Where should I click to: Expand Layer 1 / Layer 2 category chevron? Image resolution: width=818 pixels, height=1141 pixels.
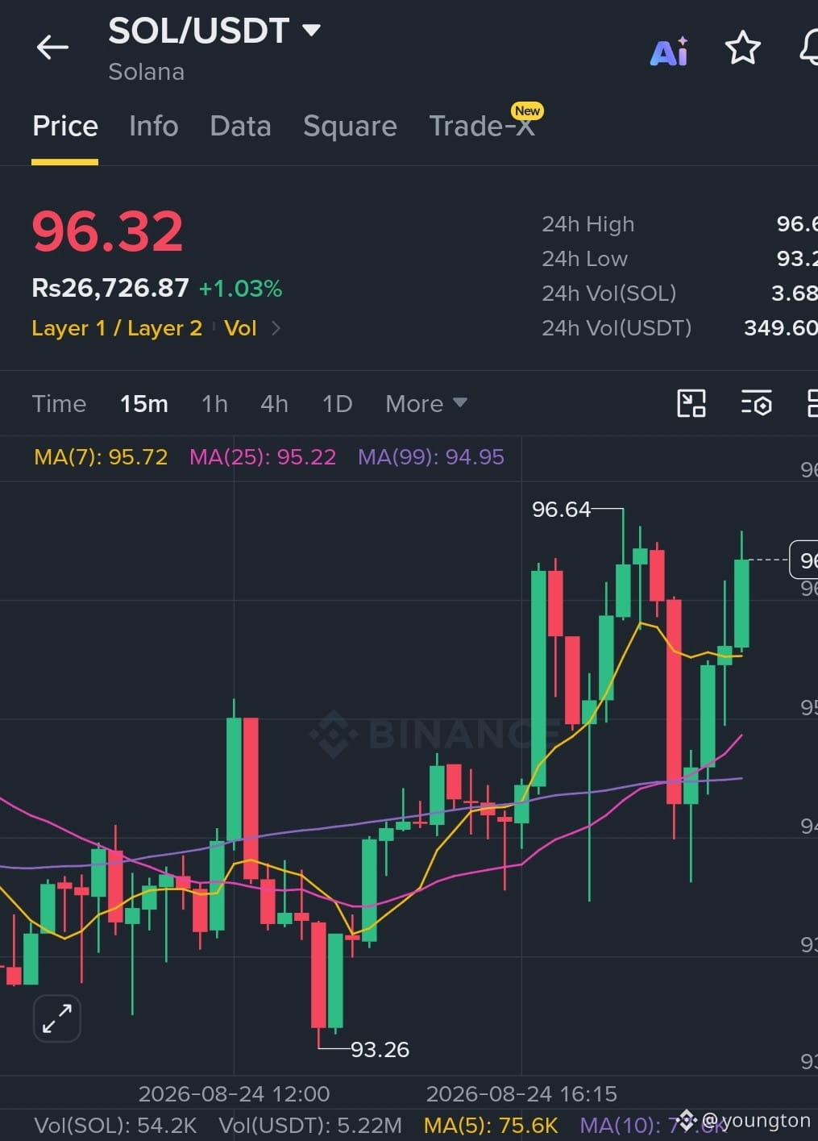[276, 328]
